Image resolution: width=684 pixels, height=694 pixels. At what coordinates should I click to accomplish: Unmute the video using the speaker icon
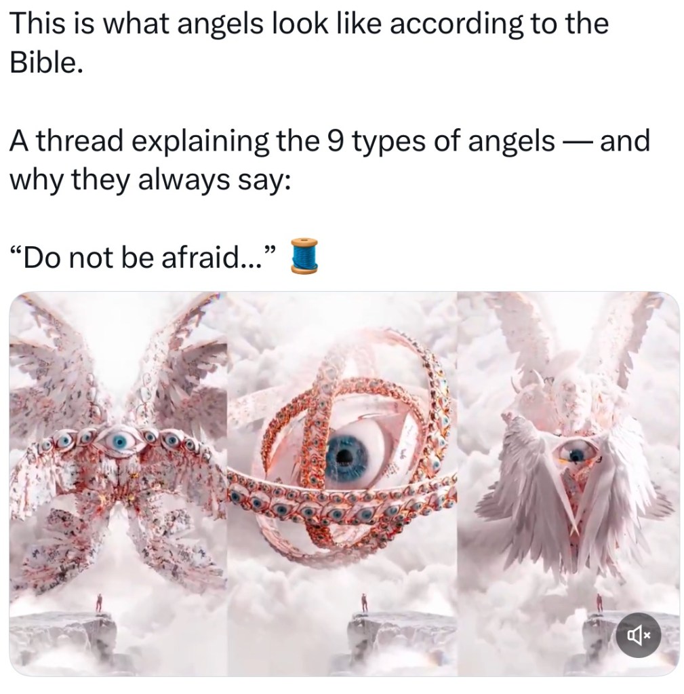point(638,636)
